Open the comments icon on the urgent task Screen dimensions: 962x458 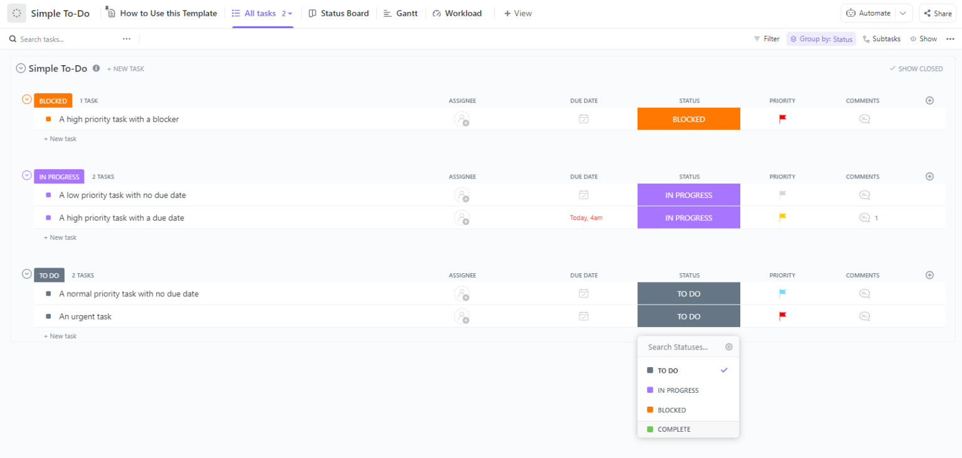[x=864, y=316]
